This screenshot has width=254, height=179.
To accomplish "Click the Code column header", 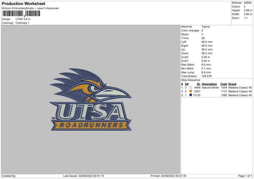I will point(224,84).
